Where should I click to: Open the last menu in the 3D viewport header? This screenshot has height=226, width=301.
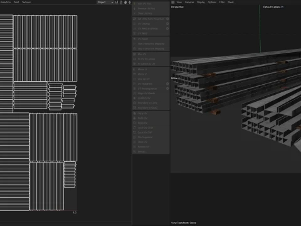click(231, 2)
